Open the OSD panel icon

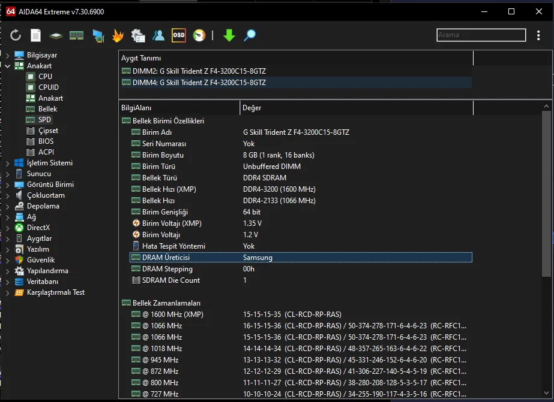179,35
